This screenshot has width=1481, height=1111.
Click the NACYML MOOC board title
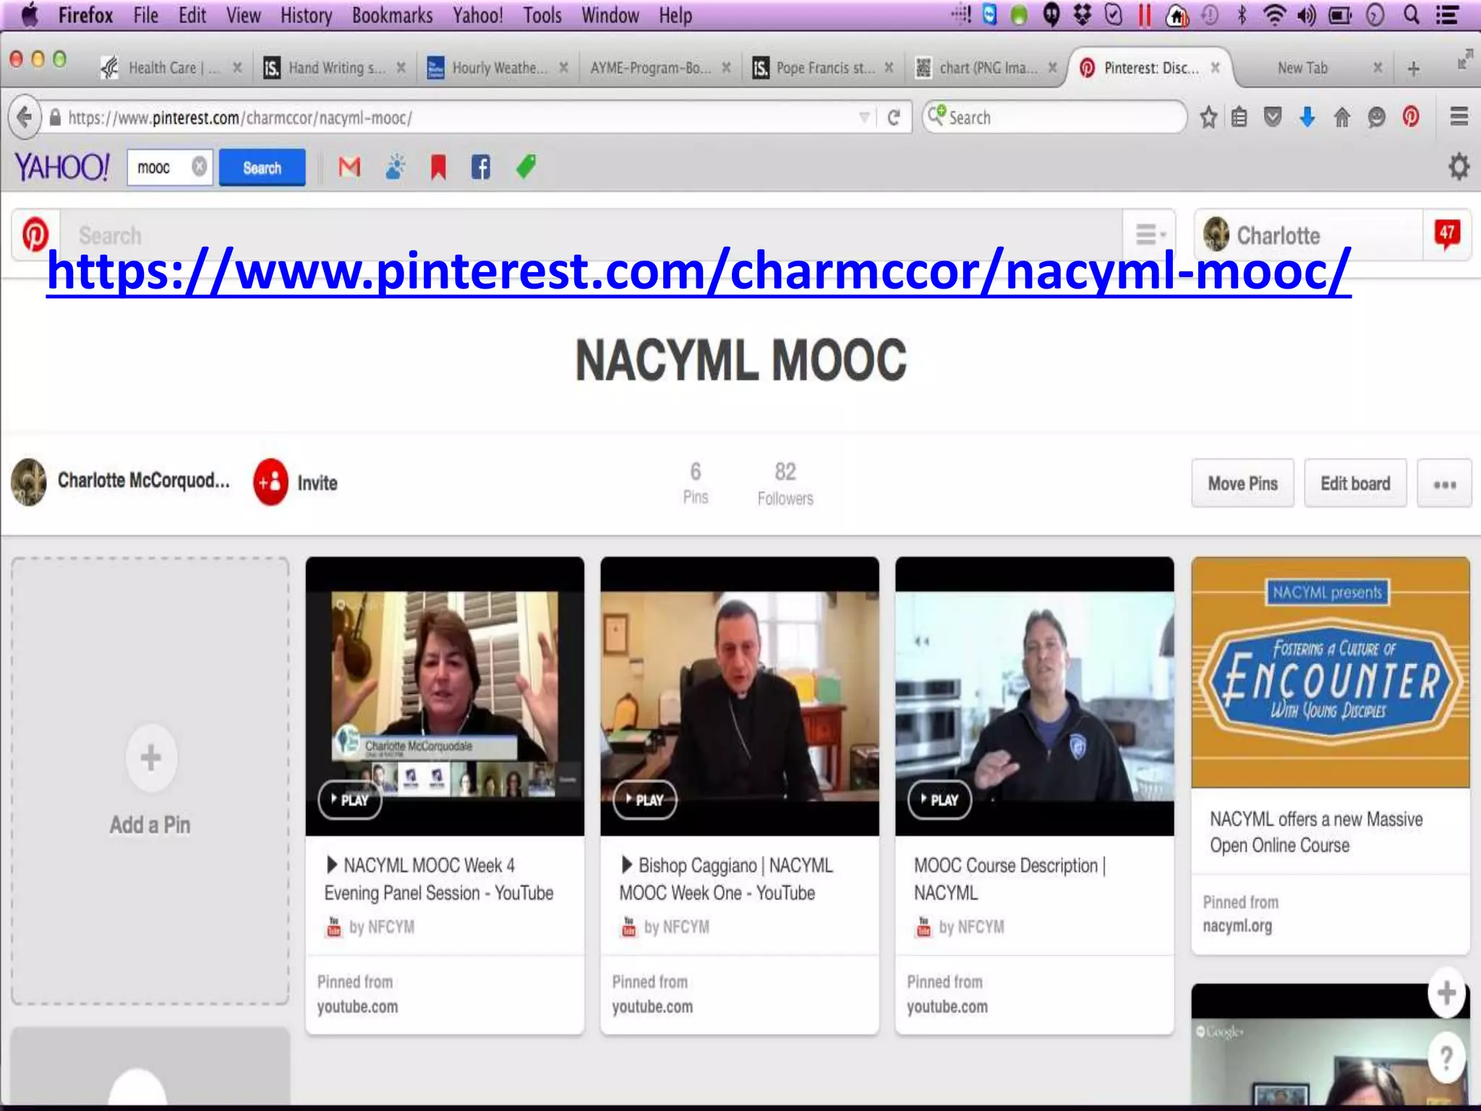[740, 360]
